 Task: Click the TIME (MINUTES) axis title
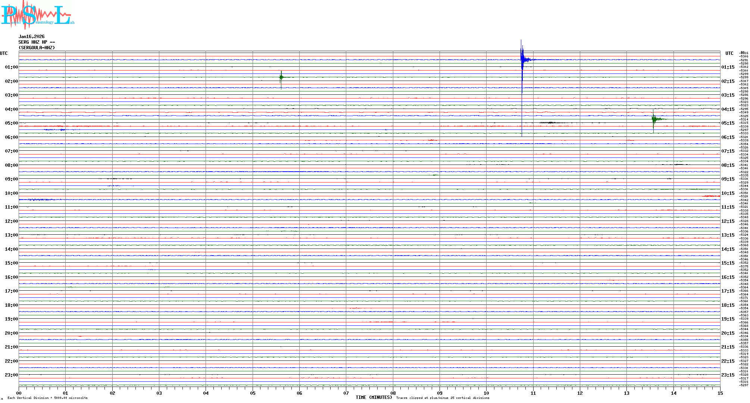point(374,397)
